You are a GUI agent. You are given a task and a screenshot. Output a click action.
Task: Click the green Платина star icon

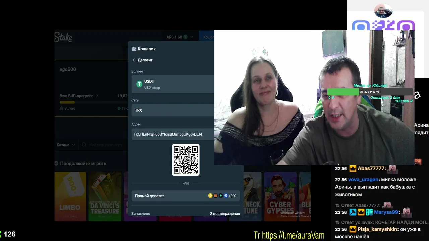[x=119, y=108]
